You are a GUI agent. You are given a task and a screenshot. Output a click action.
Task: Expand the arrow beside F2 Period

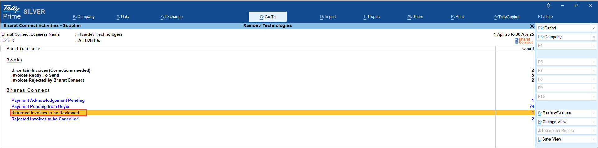(x=594, y=28)
